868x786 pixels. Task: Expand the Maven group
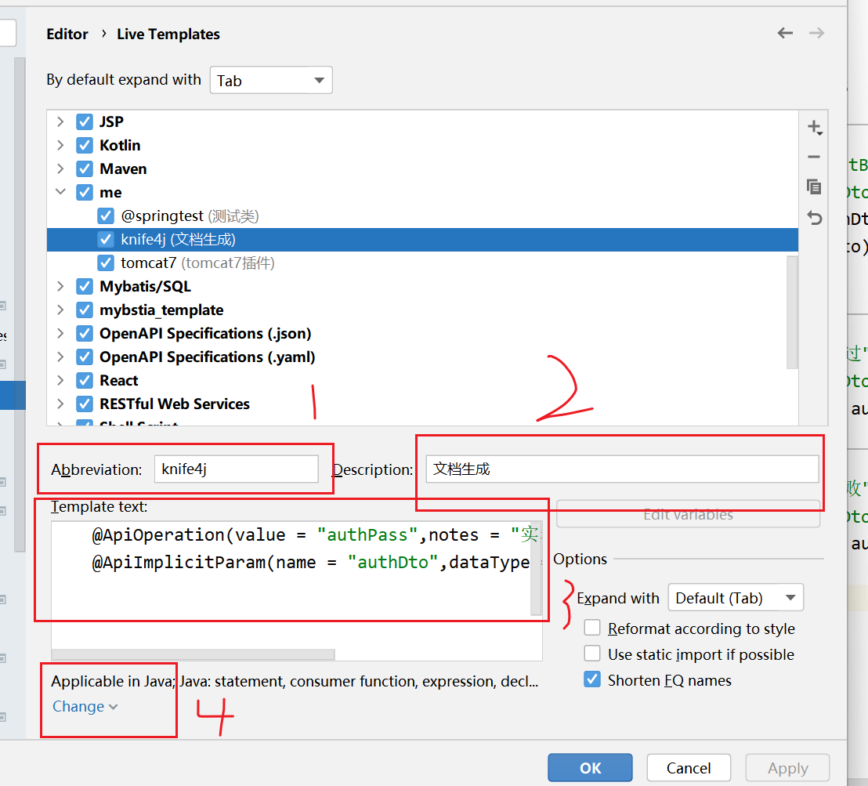pyautogui.click(x=61, y=168)
